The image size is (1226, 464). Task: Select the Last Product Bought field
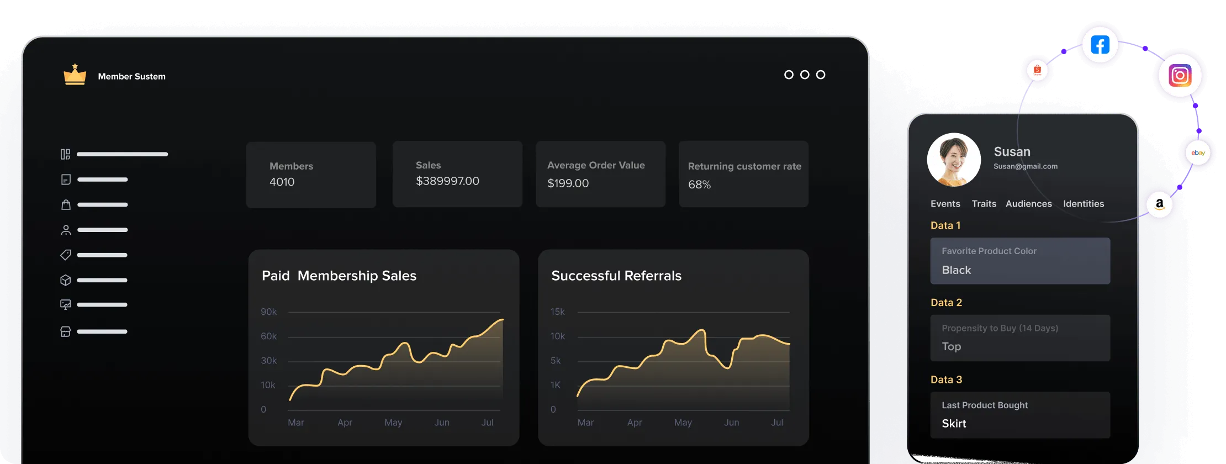pos(1020,415)
